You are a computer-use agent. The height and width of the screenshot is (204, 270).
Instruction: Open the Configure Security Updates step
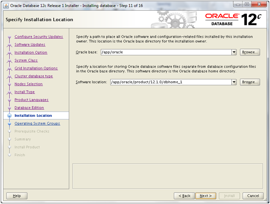coord(39,36)
